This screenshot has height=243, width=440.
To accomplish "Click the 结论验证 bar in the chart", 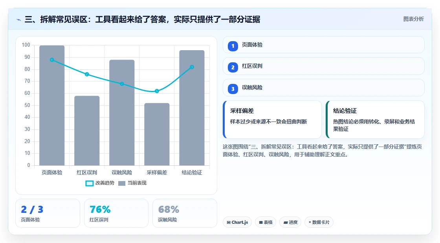I will [192, 108].
